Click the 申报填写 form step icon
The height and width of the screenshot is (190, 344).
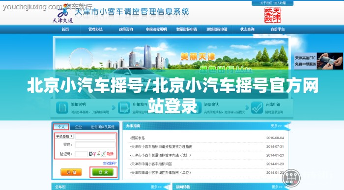[124, 108]
